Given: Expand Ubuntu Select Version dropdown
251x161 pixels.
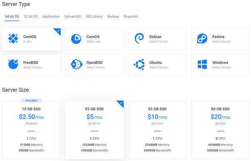Looking at the screenshot, I should point(158,68).
